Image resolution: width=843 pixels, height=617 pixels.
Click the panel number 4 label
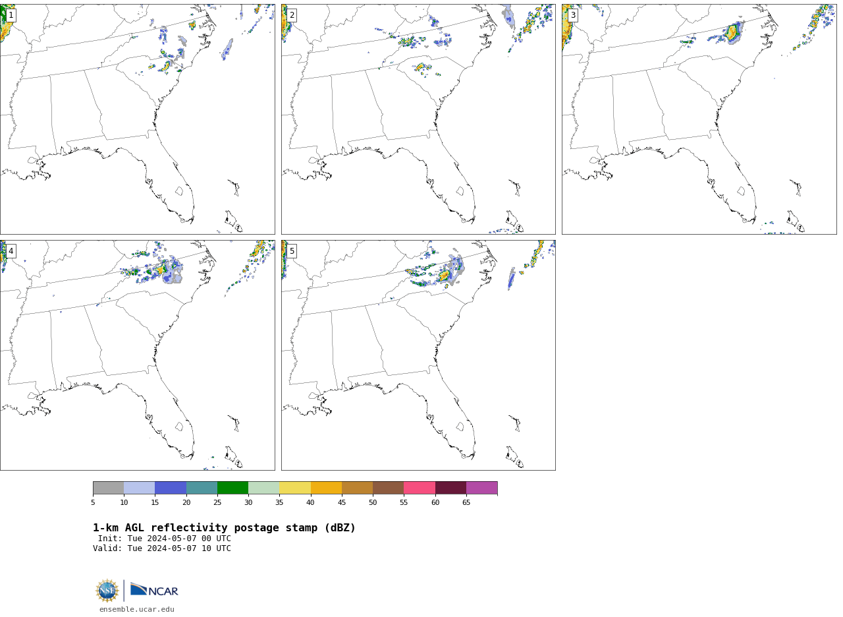[x=11, y=251]
